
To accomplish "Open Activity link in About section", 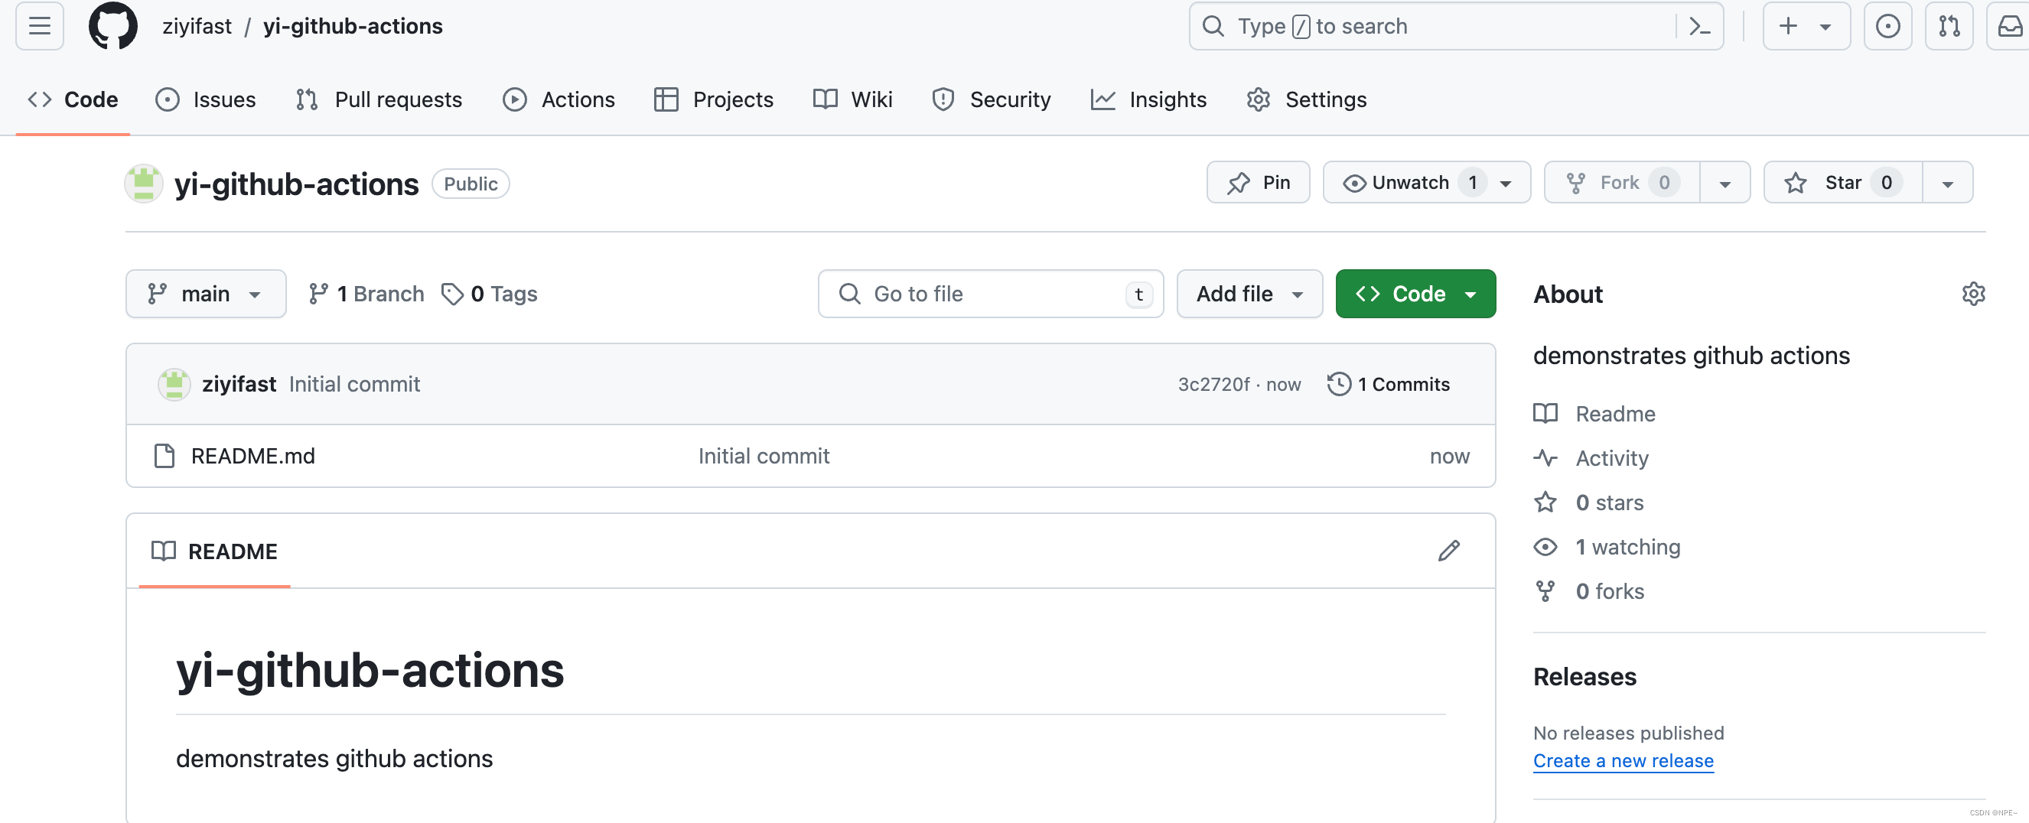I will (1611, 457).
